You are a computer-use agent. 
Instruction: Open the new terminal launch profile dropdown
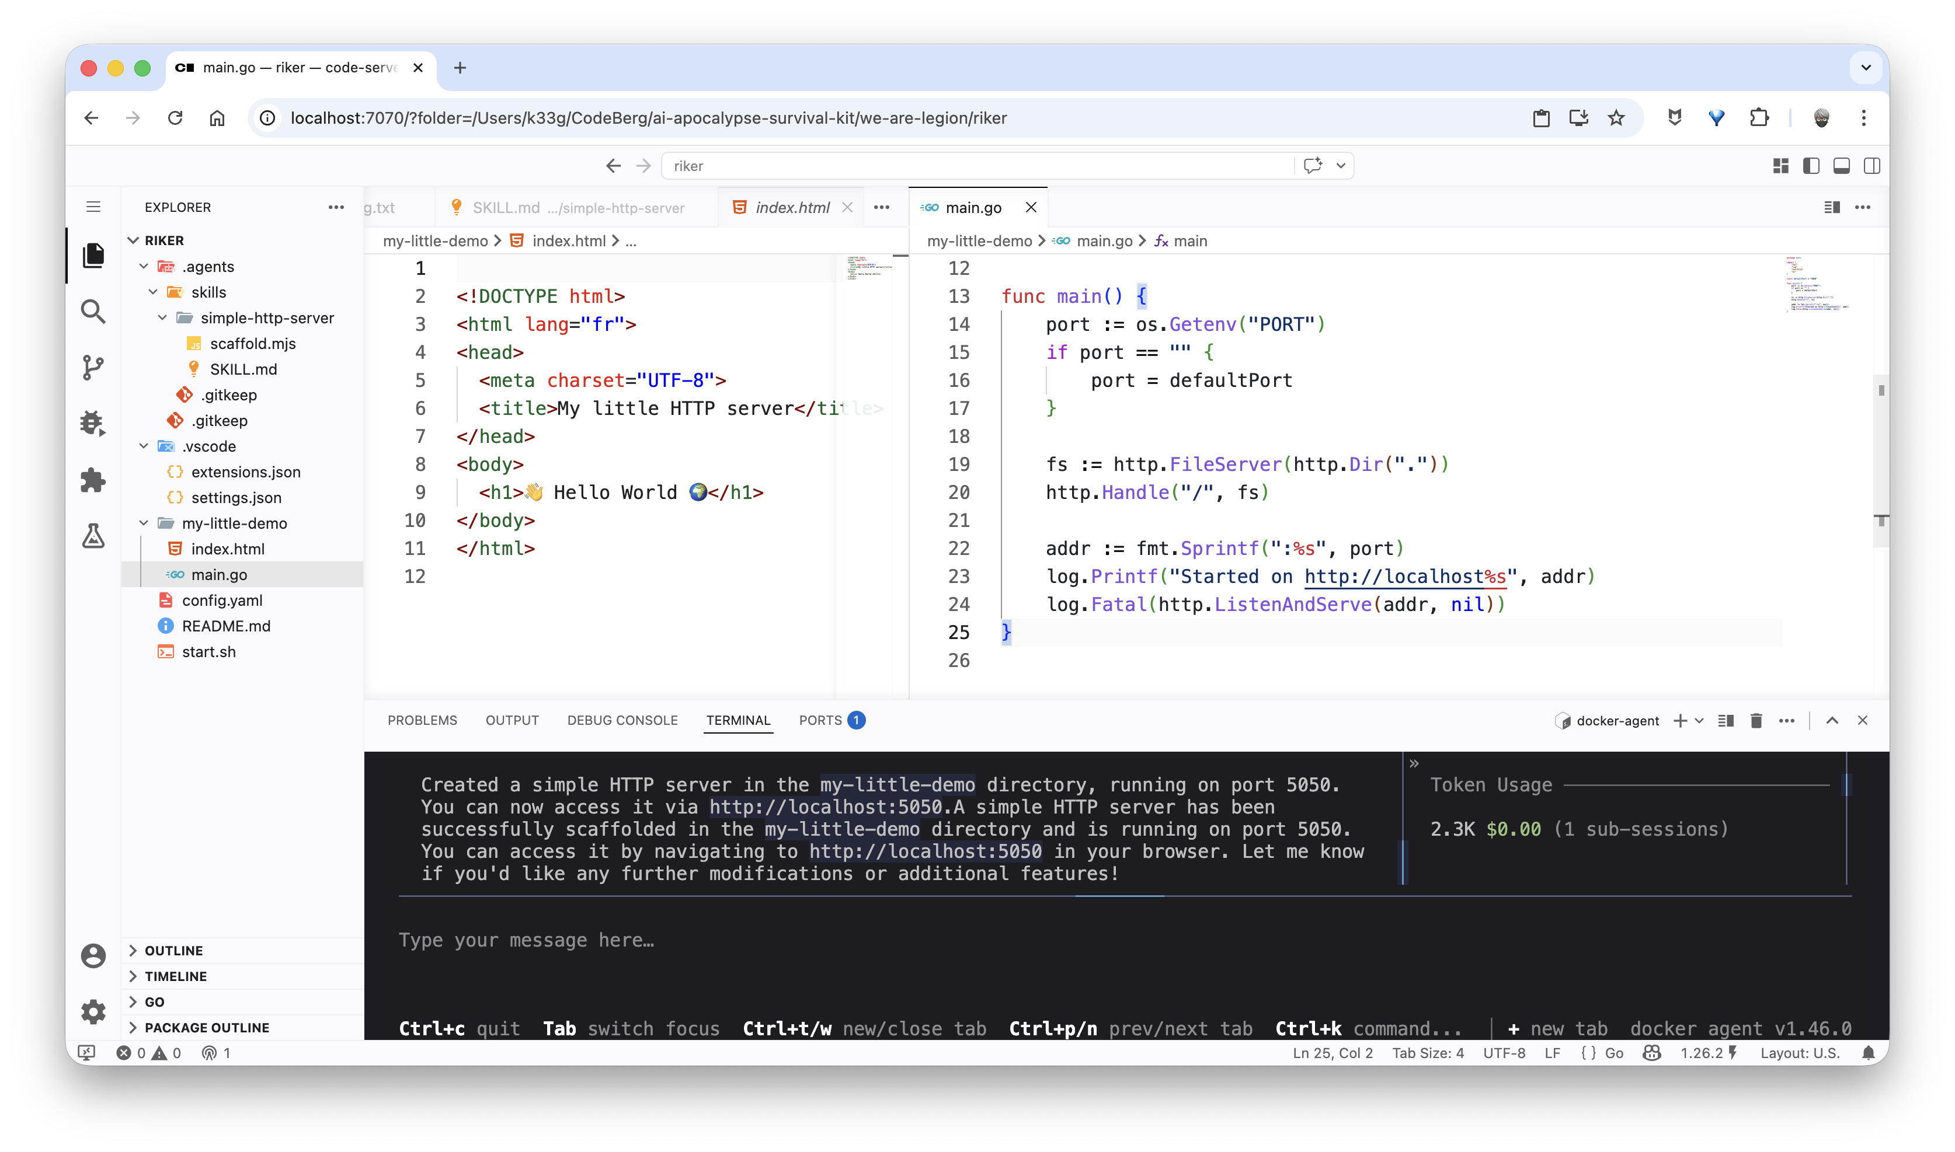click(x=1699, y=720)
